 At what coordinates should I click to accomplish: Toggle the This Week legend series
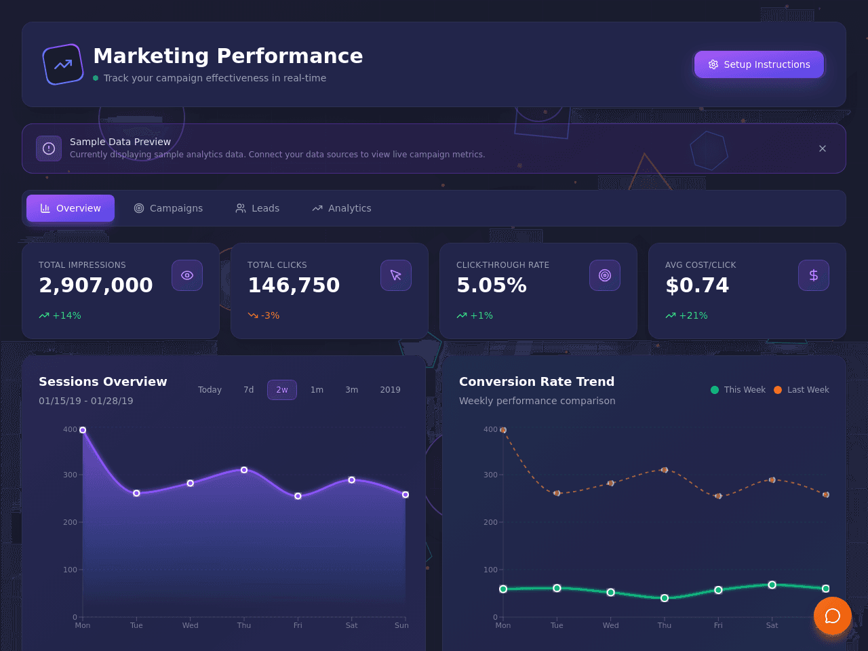click(x=738, y=390)
